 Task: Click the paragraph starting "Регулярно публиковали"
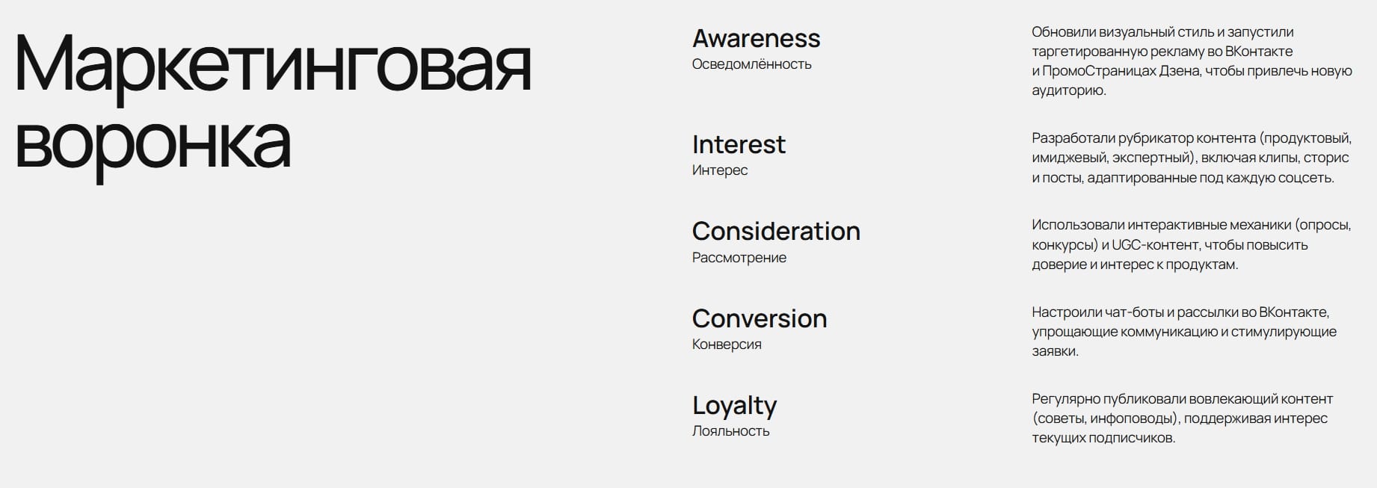point(1181,418)
